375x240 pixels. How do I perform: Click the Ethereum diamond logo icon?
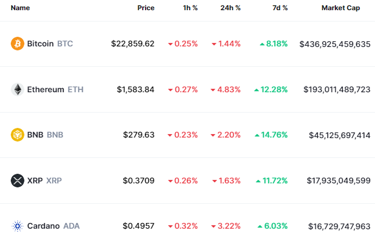point(18,89)
